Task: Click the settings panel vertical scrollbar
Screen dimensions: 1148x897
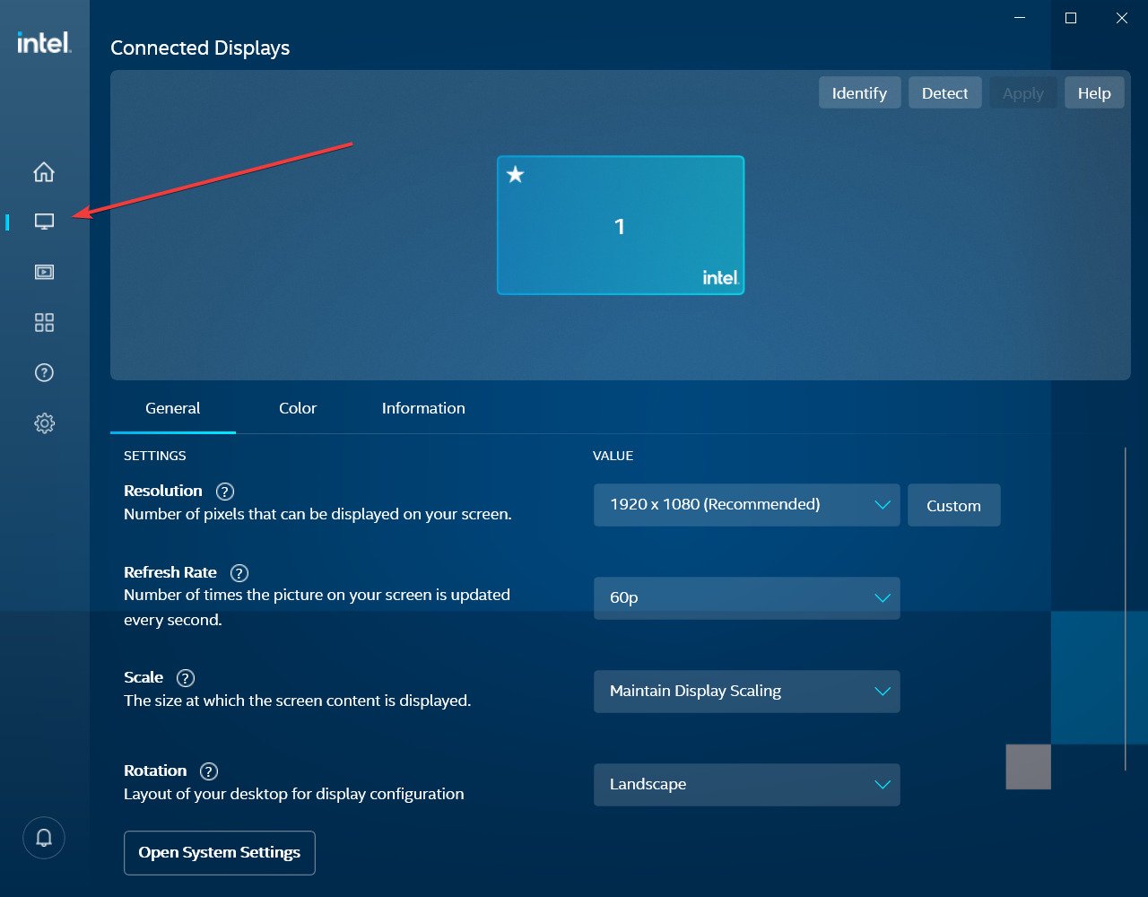Action: tap(1125, 608)
